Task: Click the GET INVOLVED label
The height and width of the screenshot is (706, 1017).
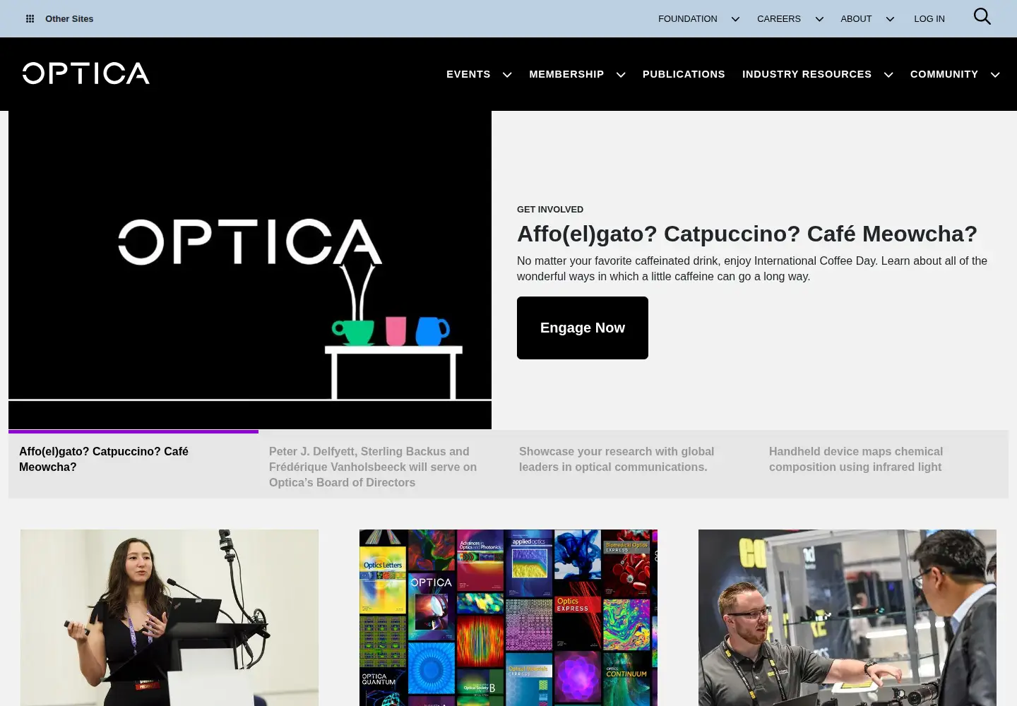Action: [x=550, y=210]
